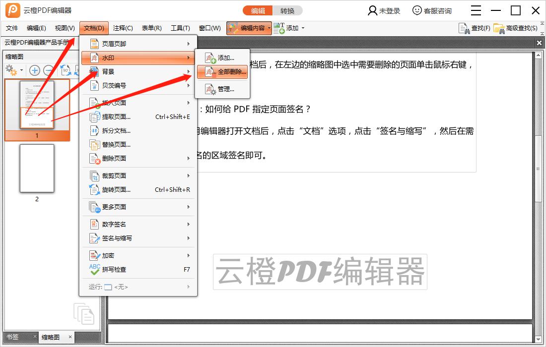Toggle 编辑 mode at the top
Viewport: 546px width, 347px height.
(x=257, y=10)
